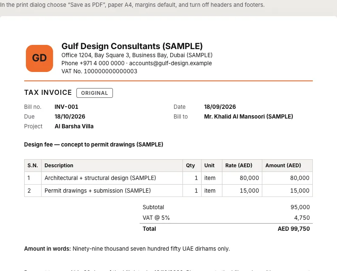Click the phone number '+971 4 000 0000'
Screen dimensions: 337x271
102,63
